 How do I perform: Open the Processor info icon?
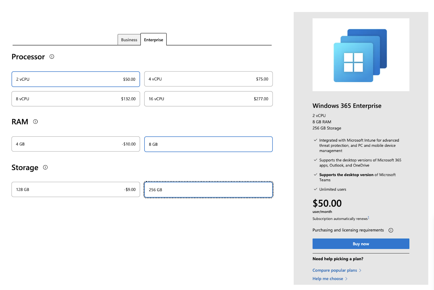pos(52,57)
